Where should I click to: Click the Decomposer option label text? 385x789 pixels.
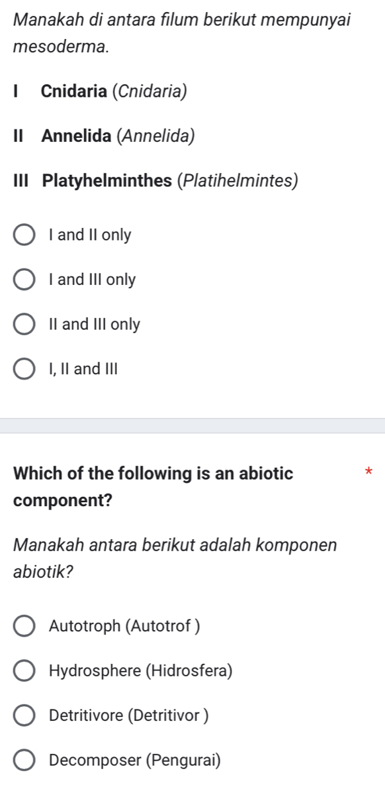(134, 760)
